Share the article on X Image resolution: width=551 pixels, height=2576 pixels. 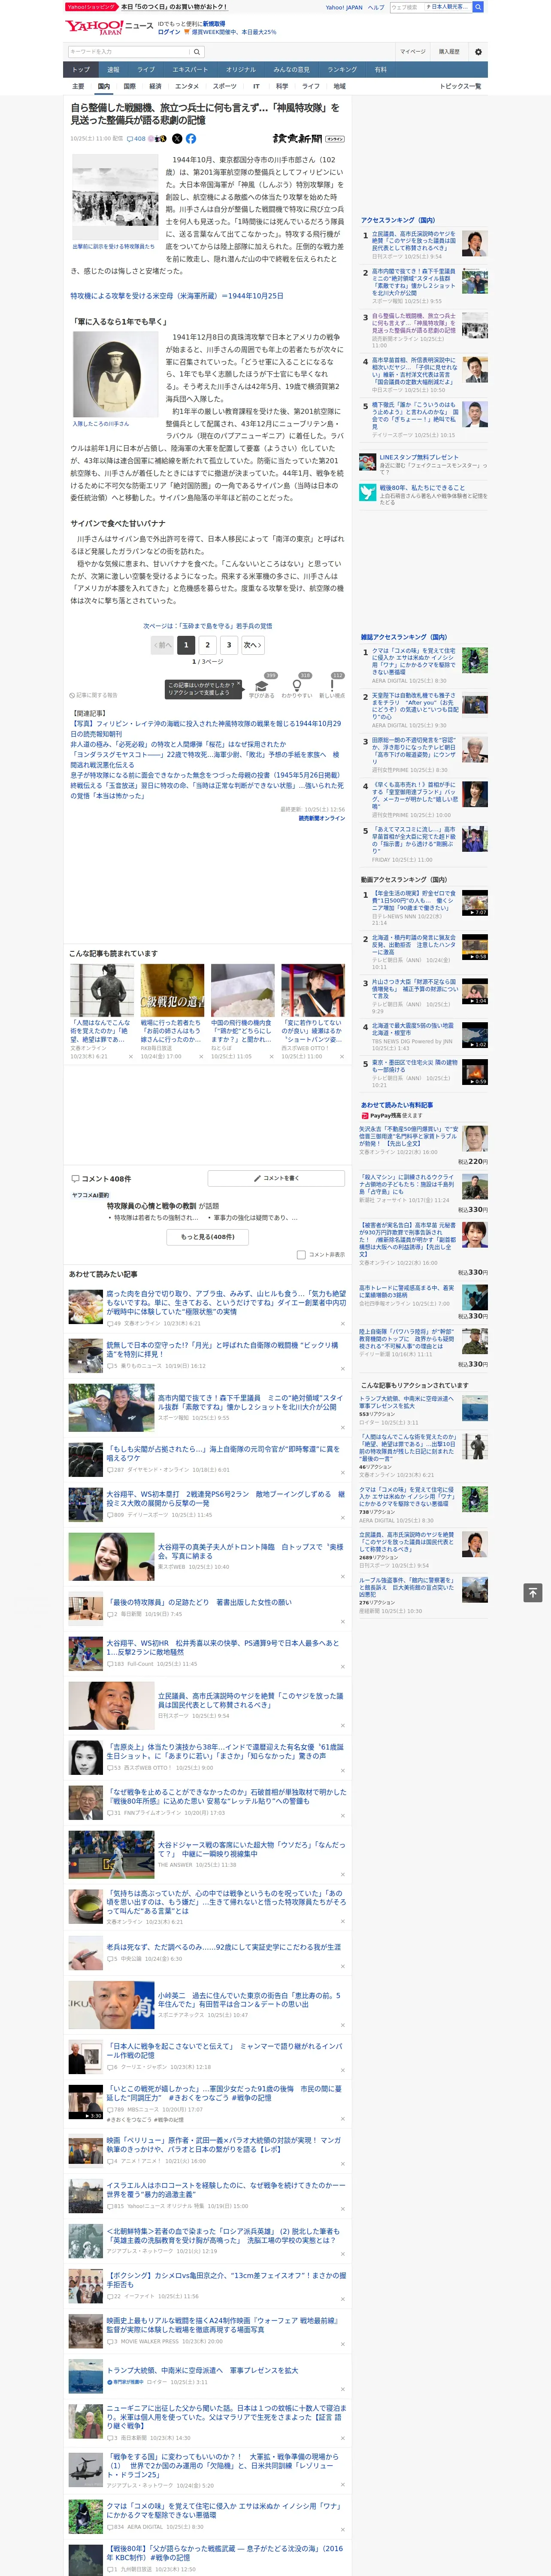[x=177, y=139]
